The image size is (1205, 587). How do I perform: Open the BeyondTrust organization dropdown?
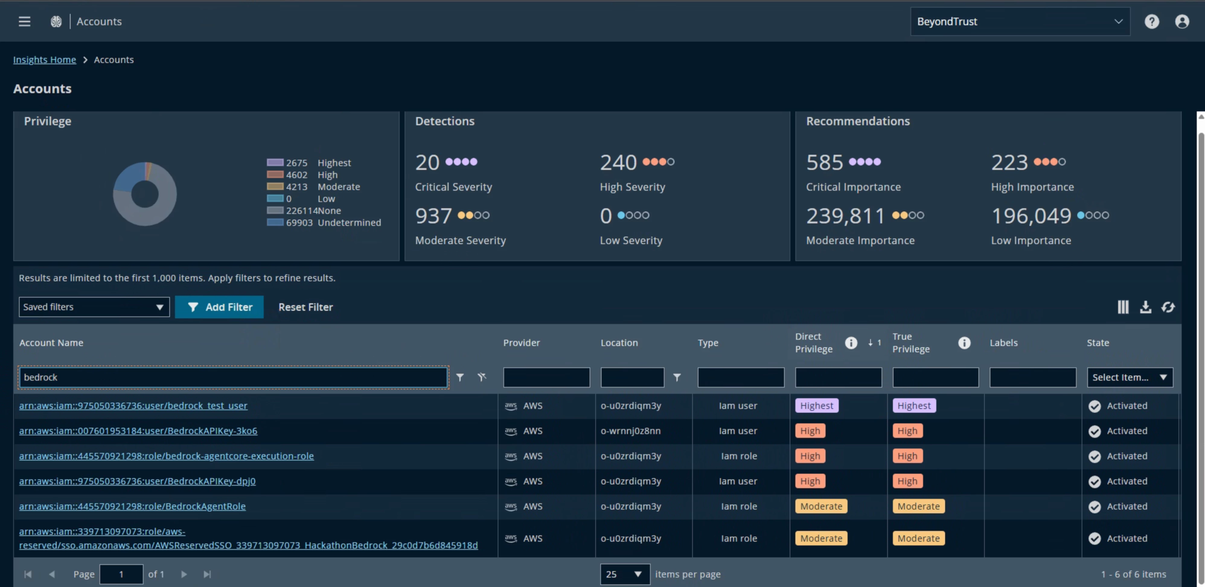(1020, 21)
